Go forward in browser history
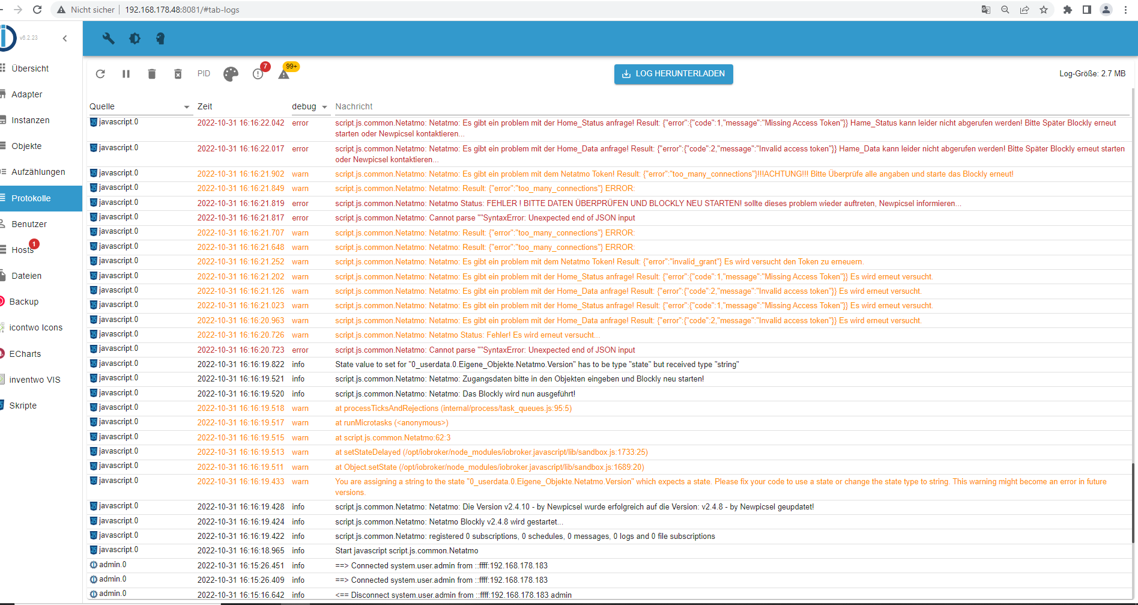 click(x=18, y=10)
